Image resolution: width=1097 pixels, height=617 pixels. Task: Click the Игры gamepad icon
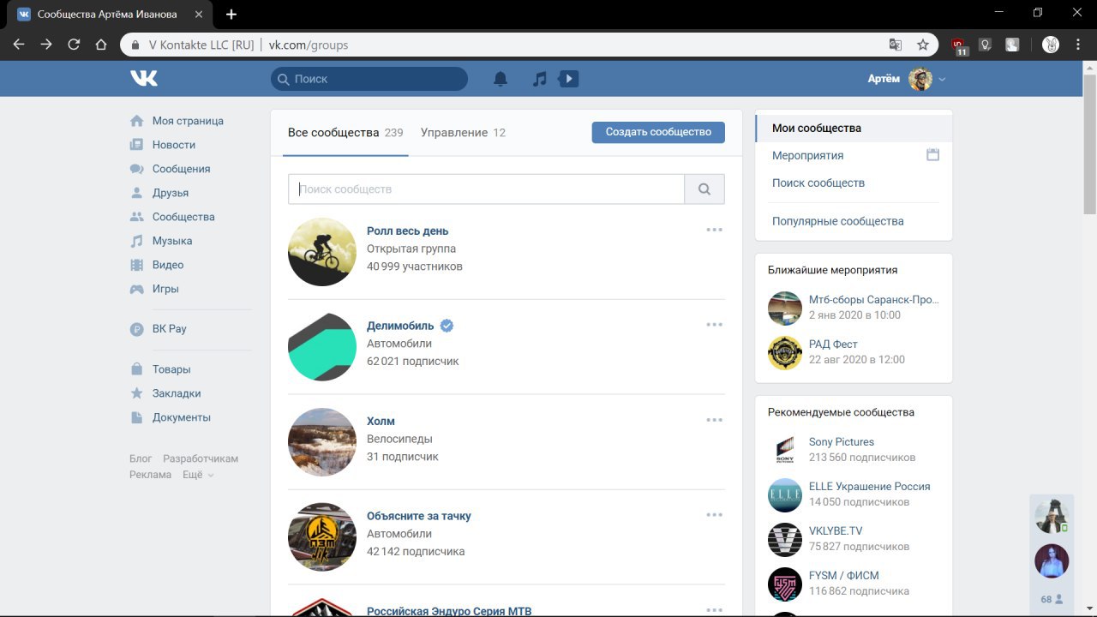pyautogui.click(x=136, y=289)
